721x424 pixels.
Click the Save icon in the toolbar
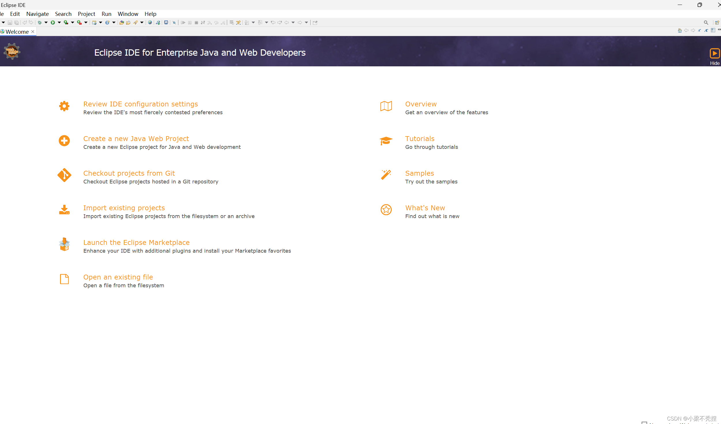click(x=10, y=22)
